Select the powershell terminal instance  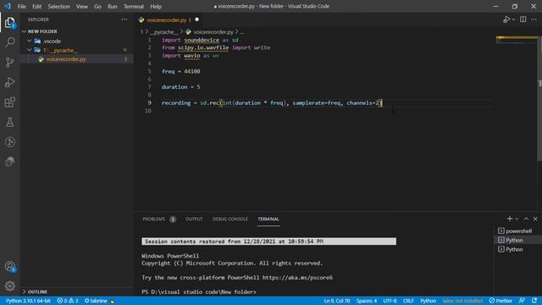518,231
